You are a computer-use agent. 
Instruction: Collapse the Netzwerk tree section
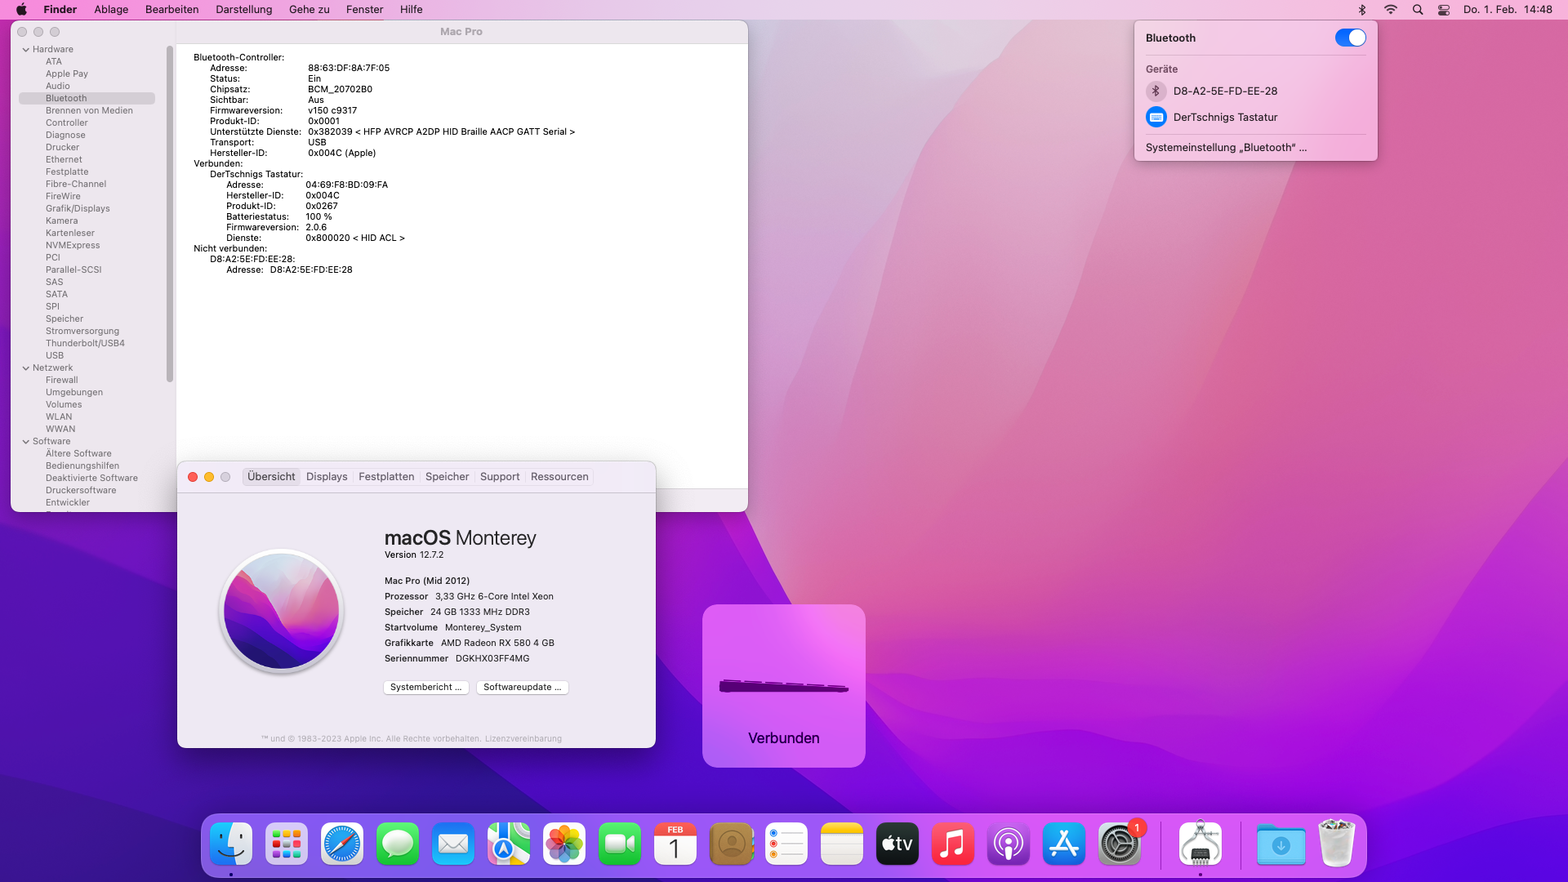click(26, 368)
